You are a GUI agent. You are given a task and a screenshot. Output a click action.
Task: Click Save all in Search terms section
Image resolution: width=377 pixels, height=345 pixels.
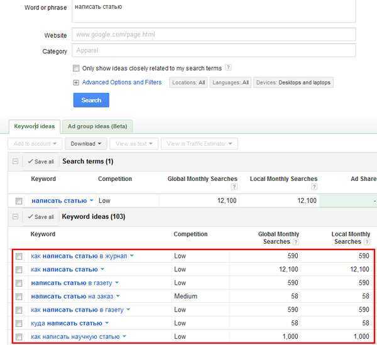(x=41, y=162)
